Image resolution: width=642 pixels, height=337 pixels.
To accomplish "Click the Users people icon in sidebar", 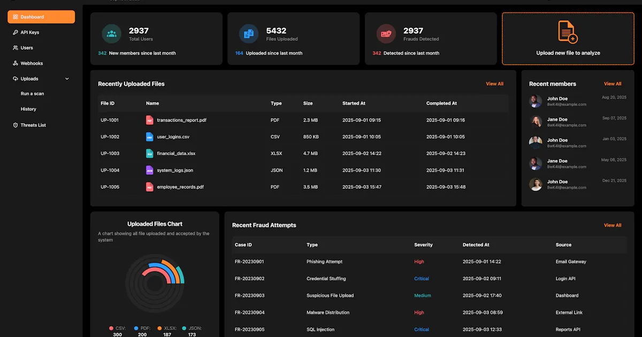I will click(x=16, y=48).
